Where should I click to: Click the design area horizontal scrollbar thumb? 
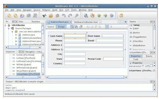tap(86, 77)
